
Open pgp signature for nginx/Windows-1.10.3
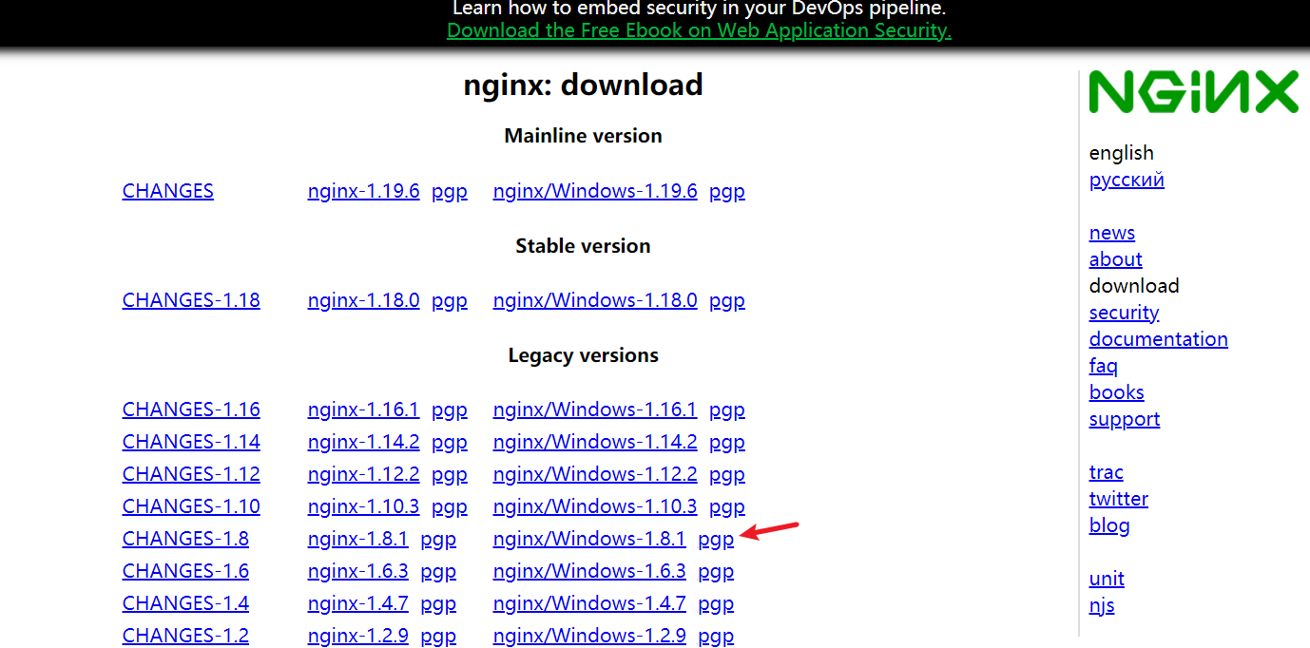coord(727,507)
